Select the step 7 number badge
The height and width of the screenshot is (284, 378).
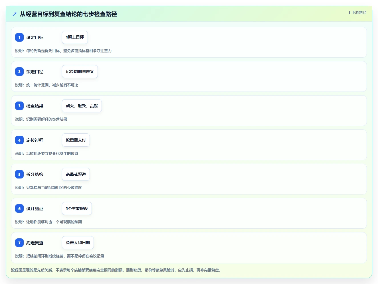point(19,243)
